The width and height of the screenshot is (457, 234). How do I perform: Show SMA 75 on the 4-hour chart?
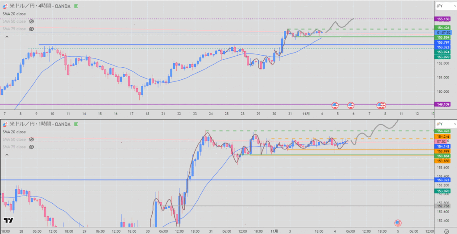[x=31, y=29]
